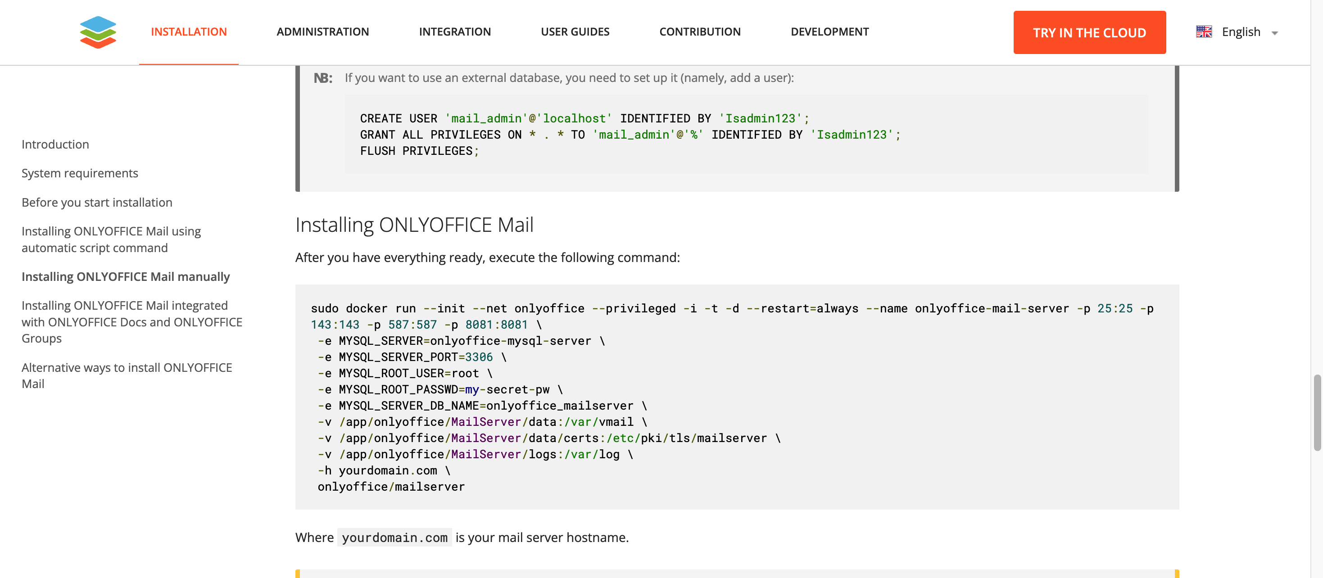Click the data:/var/vmail volume line

point(482,422)
